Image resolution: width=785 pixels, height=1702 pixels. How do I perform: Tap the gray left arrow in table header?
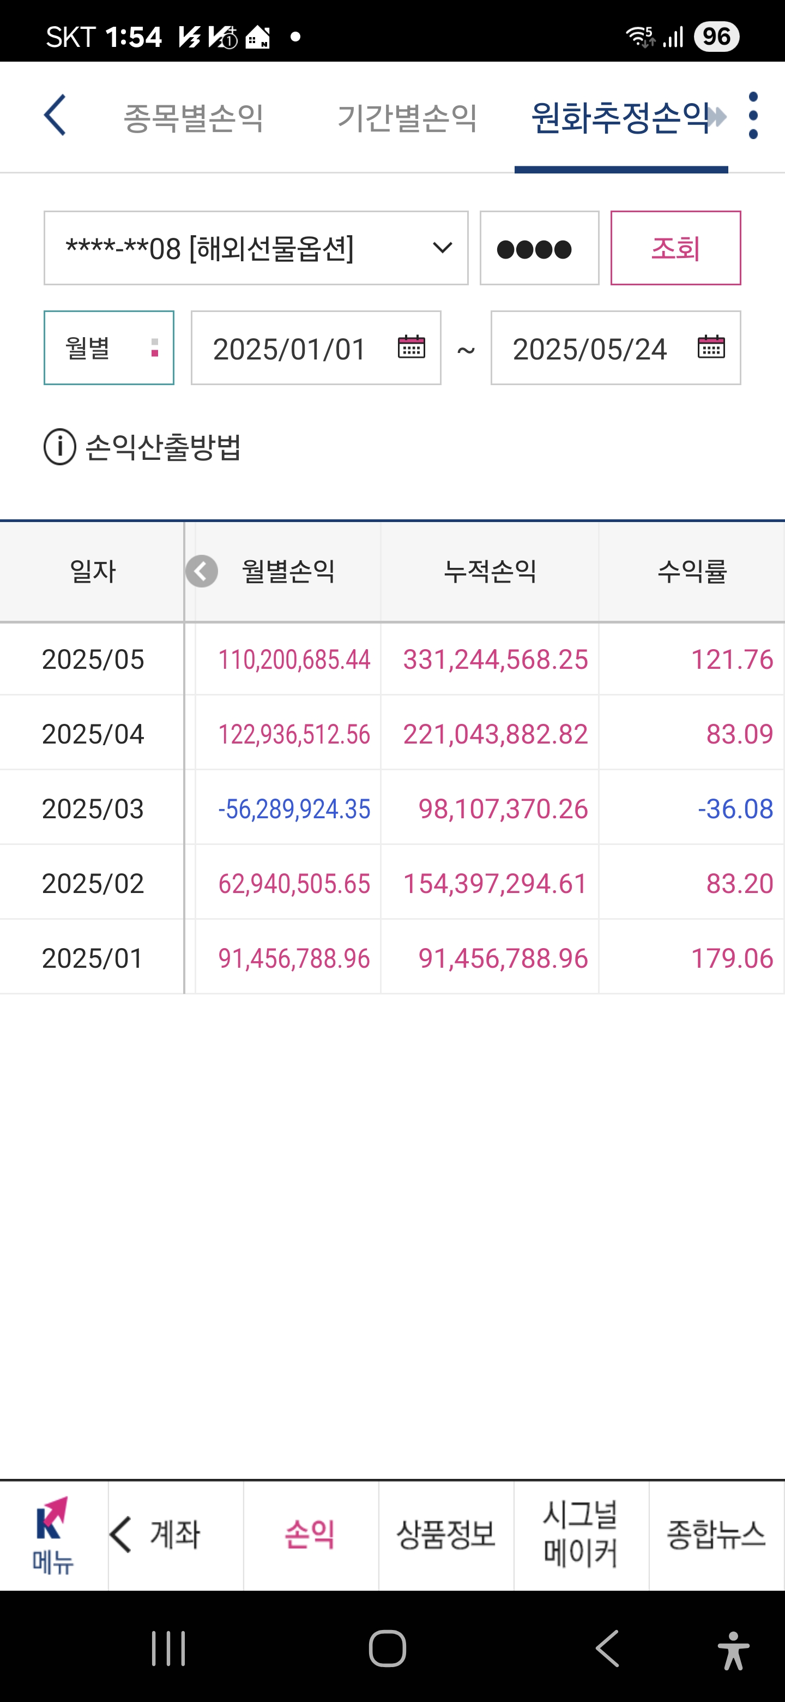click(x=201, y=571)
